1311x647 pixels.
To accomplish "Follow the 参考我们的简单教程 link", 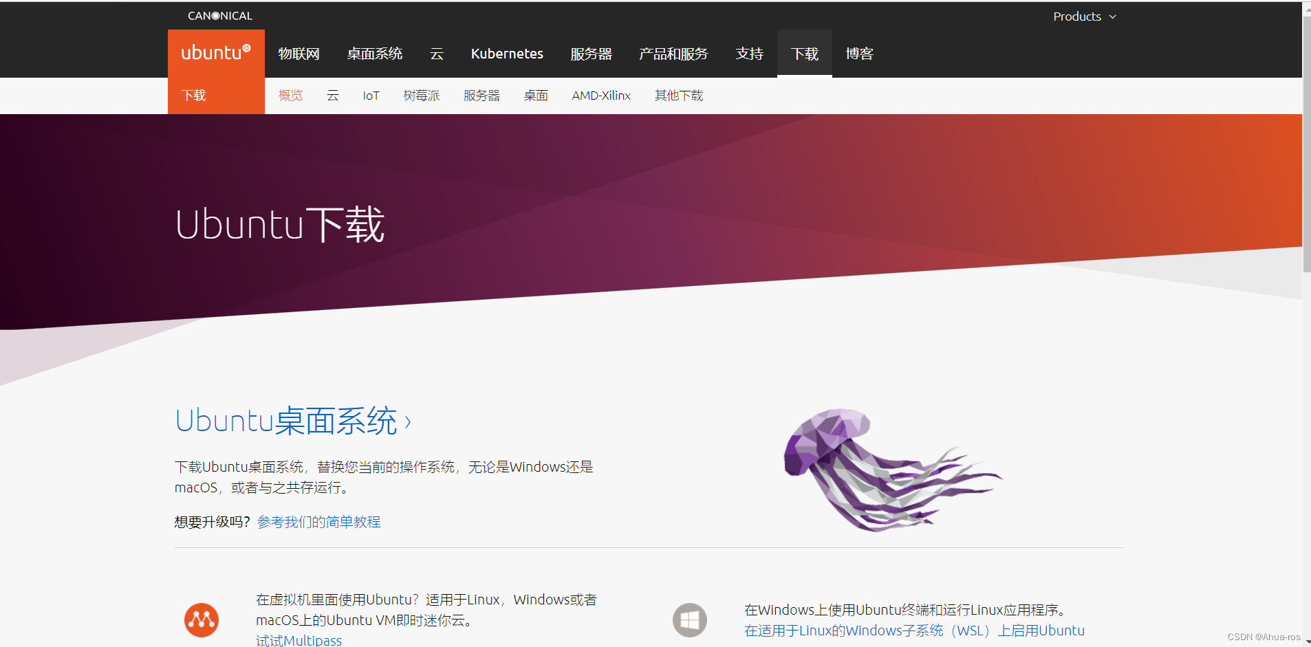I will pyautogui.click(x=317, y=522).
